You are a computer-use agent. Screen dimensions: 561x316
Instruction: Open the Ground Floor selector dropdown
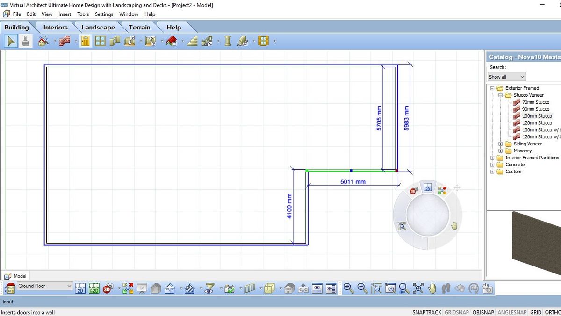click(x=69, y=286)
